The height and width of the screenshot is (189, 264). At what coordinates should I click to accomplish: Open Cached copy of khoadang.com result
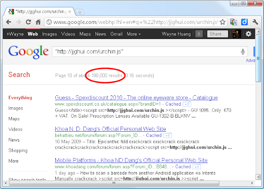point(183,167)
